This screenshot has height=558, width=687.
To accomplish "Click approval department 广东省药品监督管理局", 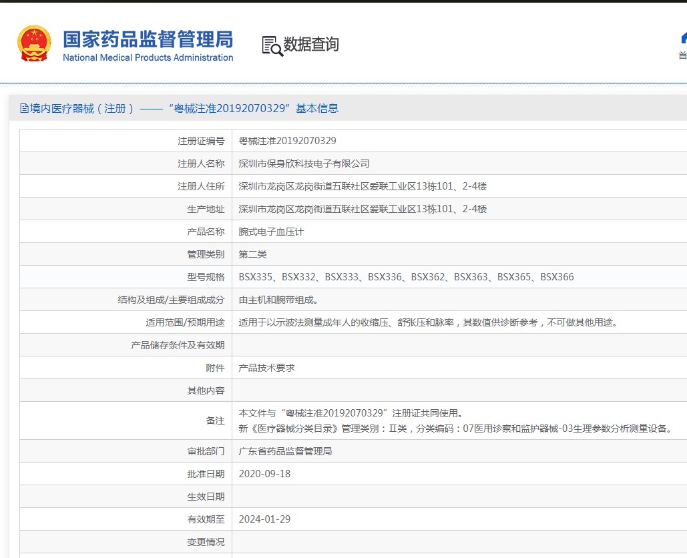I will 285,451.
